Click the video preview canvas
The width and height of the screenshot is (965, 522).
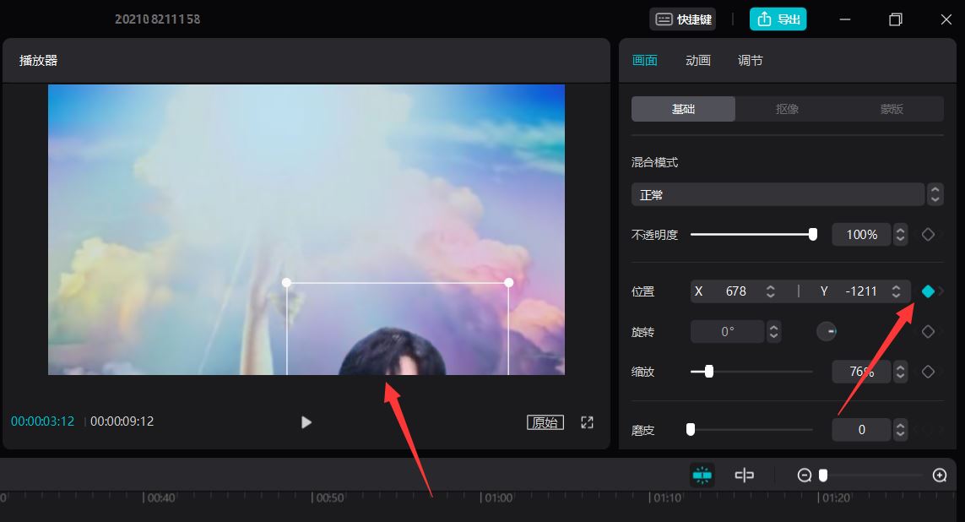tap(306, 230)
